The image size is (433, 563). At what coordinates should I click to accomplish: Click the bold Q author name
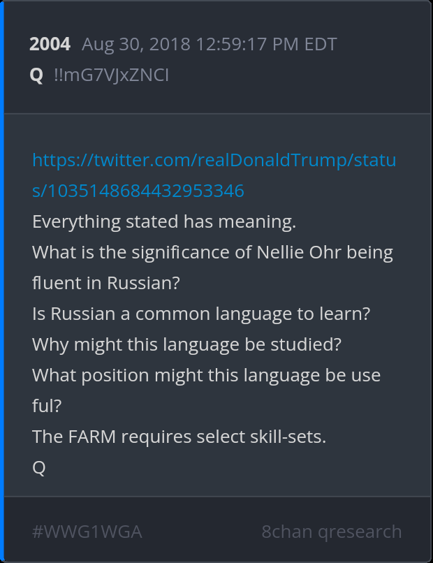tap(36, 75)
